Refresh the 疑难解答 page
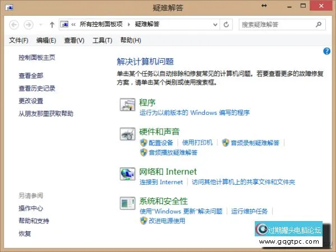Viewport: 336px width, 252px height. (x=226, y=25)
